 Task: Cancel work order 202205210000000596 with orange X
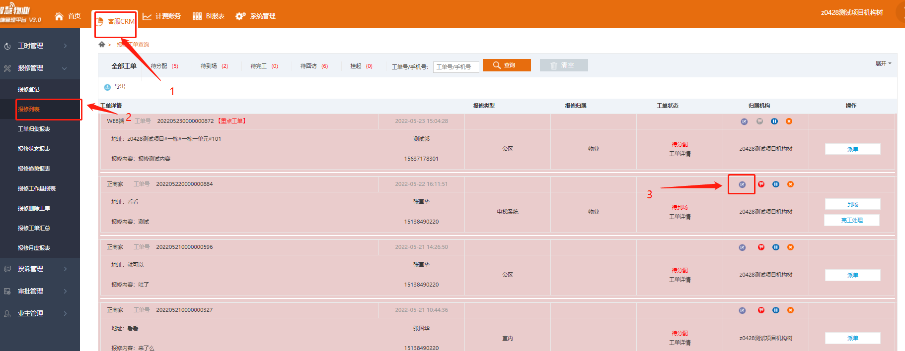point(790,247)
